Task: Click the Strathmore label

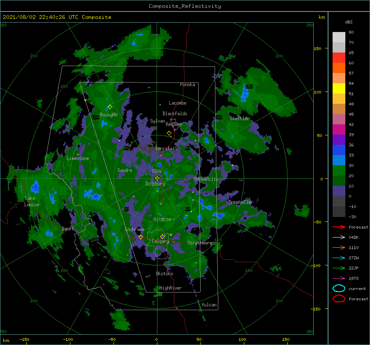Action: click(200, 243)
